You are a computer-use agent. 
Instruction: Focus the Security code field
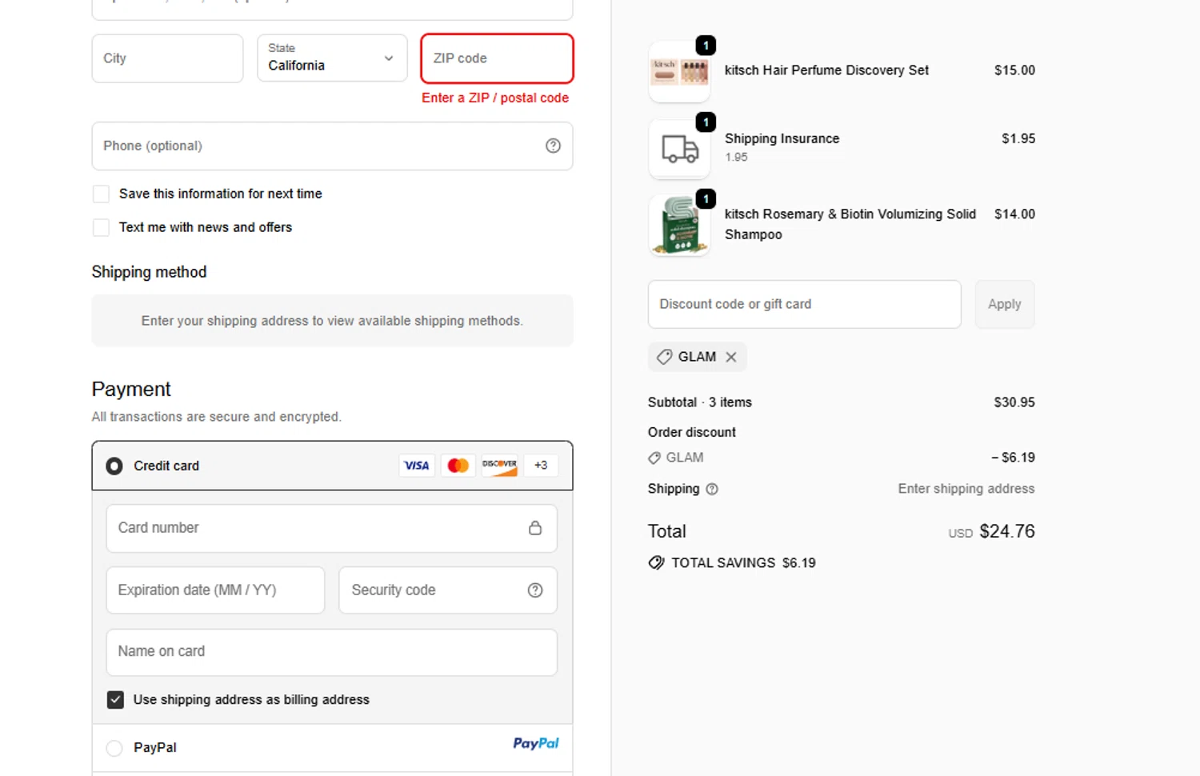click(x=448, y=590)
